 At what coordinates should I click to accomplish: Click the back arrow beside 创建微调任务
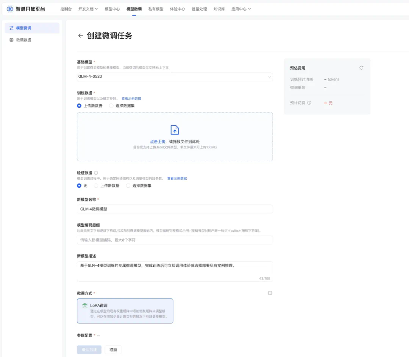point(80,36)
